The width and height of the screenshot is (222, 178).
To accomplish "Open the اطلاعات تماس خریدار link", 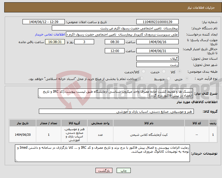I will coord(50,35).
